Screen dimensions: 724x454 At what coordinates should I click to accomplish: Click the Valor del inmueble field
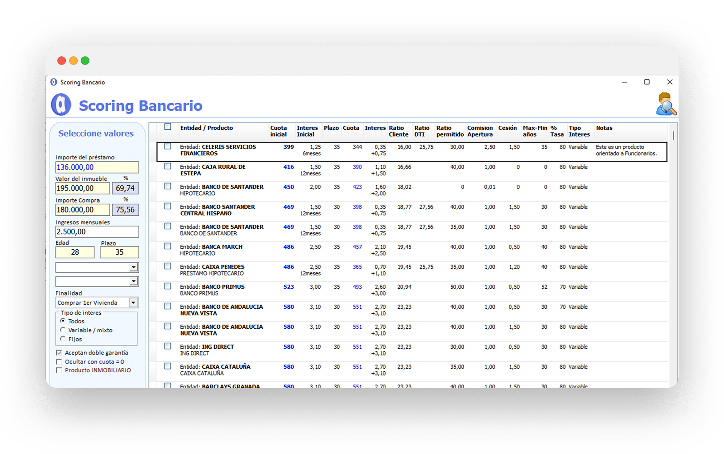tap(83, 188)
